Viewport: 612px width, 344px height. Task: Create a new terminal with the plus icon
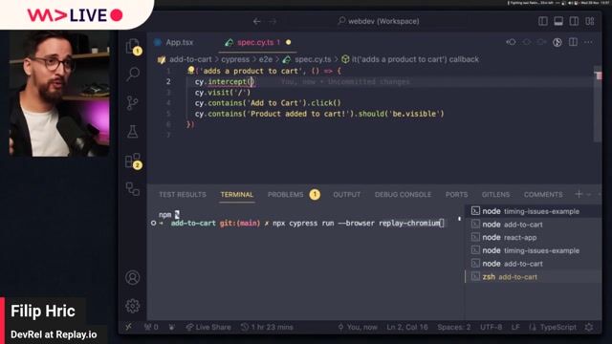click(579, 194)
